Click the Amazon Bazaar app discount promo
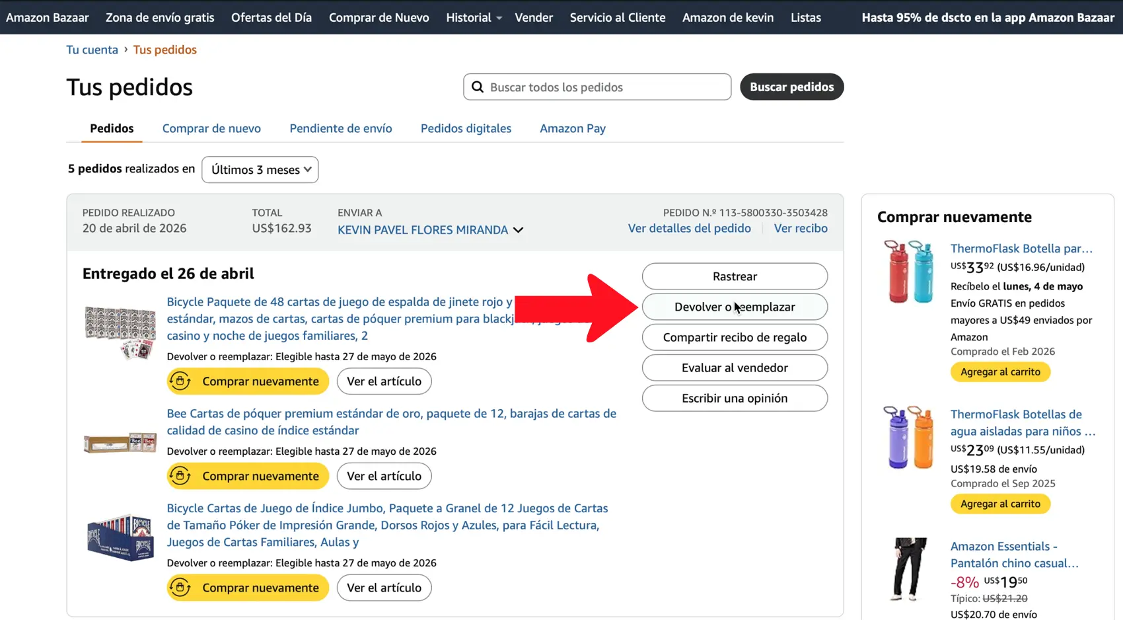This screenshot has height=620, width=1123. pyautogui.click(x=988, y=18)
